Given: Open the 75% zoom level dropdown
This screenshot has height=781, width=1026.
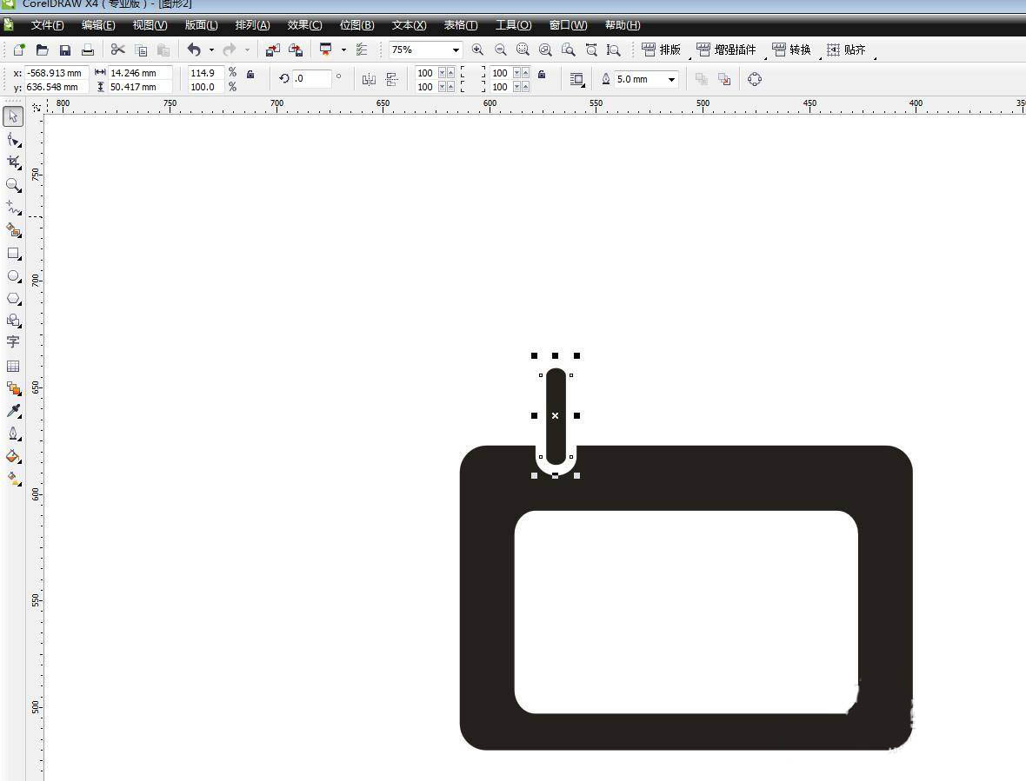Looking at the screenshot, I should [x=456, y=50].
